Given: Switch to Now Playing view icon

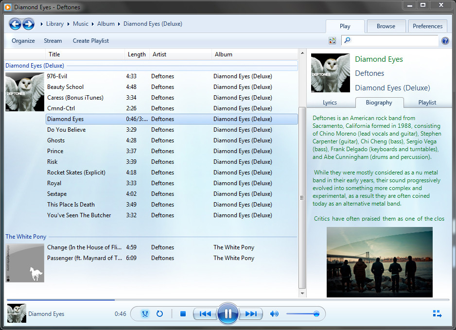Looking at the screenshot, I should (x=437, y=313).
